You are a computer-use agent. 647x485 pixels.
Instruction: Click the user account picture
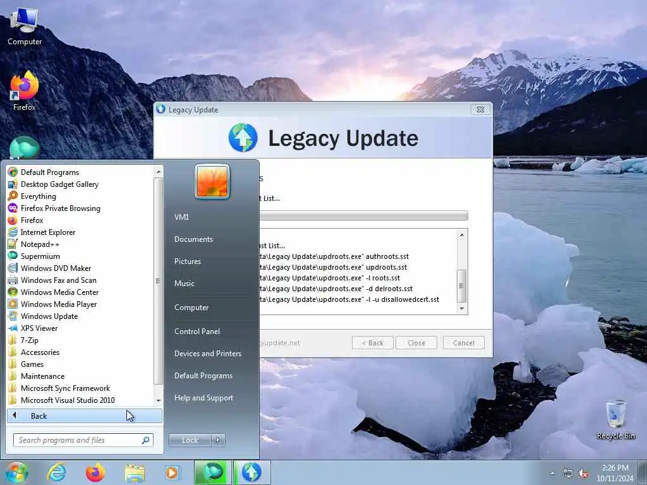(x=212, y=181)
